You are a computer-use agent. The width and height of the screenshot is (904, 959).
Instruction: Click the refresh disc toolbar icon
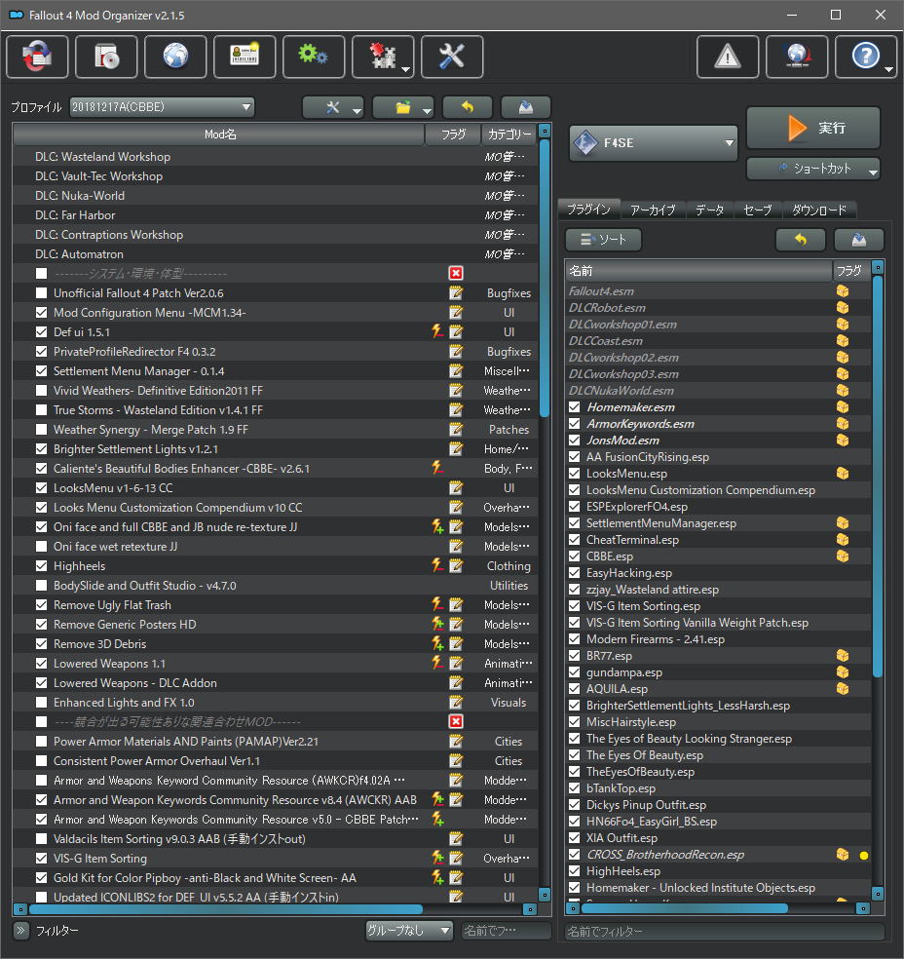(37, 57)
